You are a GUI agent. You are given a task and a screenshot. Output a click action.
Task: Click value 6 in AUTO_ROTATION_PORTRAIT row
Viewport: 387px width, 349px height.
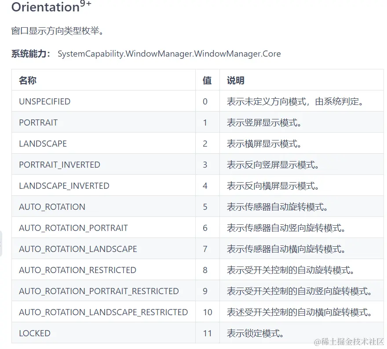point(205,228)
